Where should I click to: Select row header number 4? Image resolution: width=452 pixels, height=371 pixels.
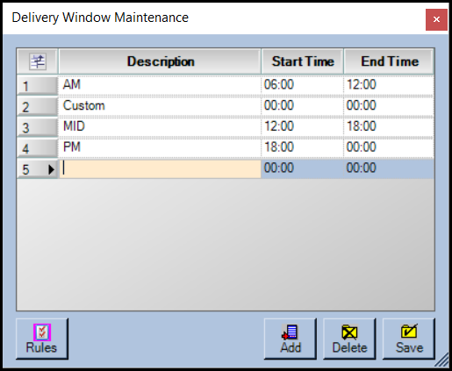[x=37, y=148]
